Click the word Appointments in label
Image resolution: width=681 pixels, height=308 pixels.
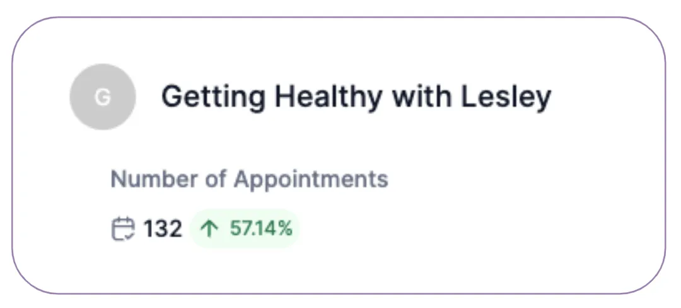[x=311, y=179]
